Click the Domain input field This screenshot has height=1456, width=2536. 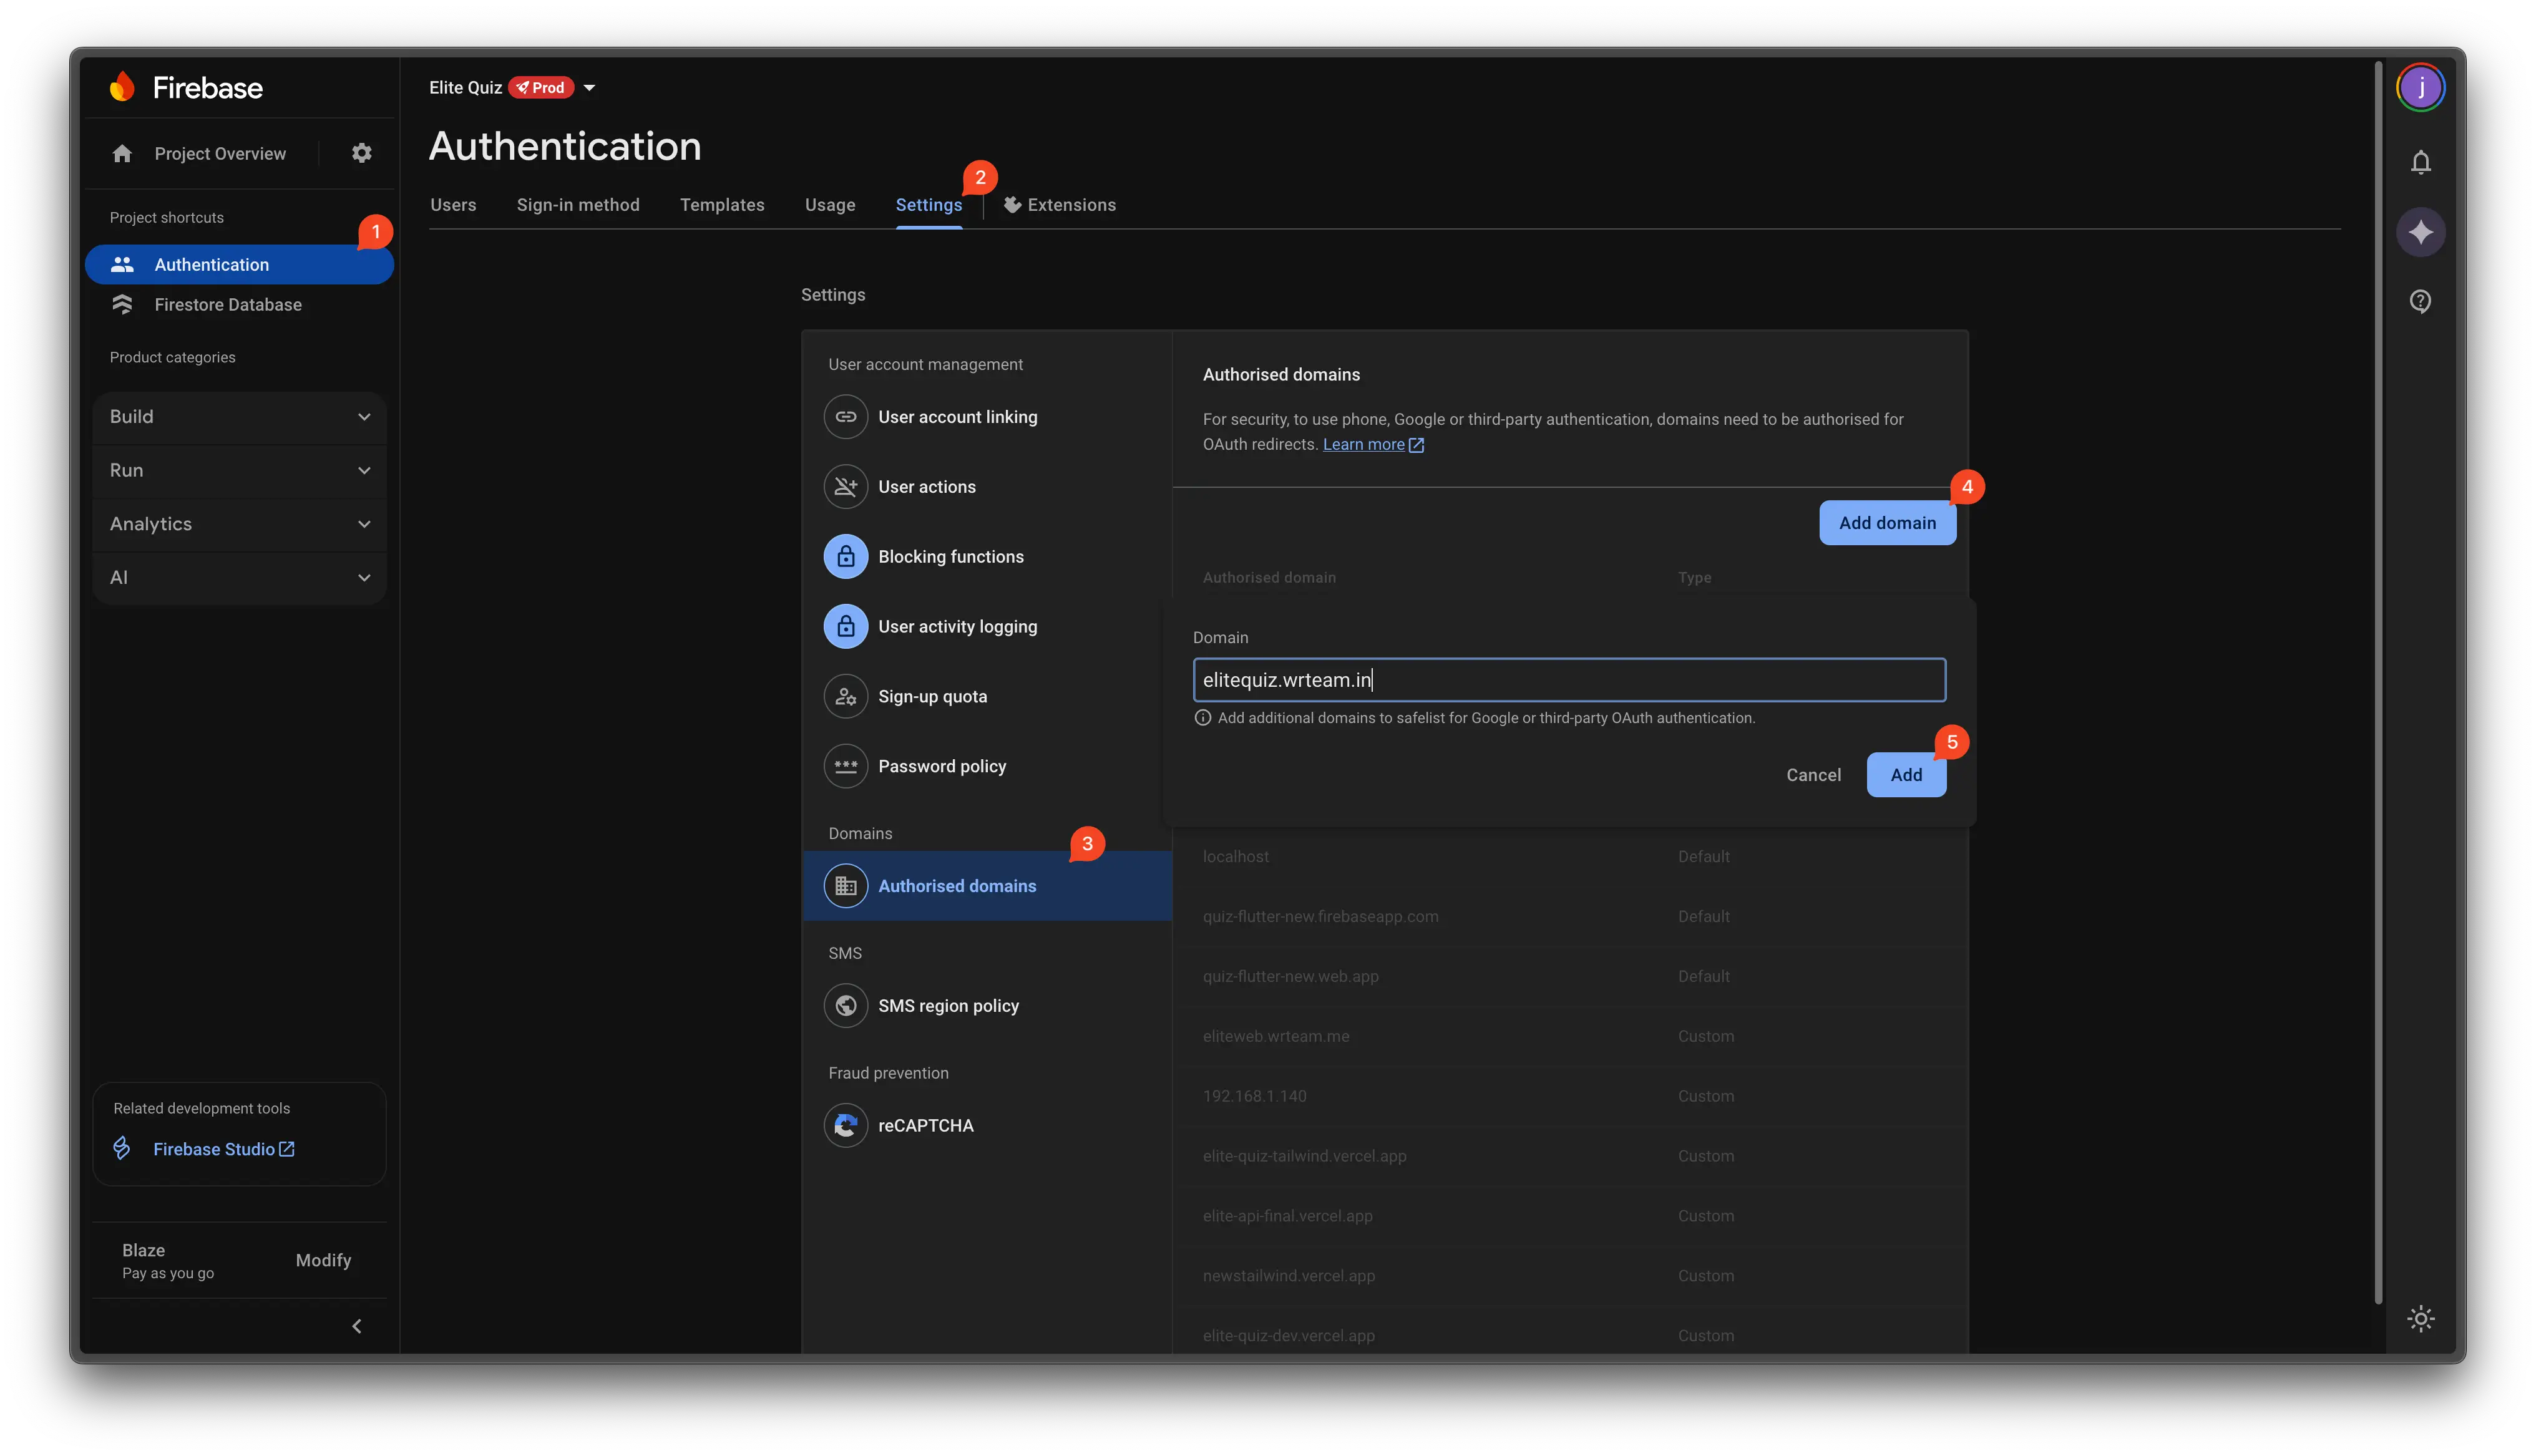coord(1569,680)
